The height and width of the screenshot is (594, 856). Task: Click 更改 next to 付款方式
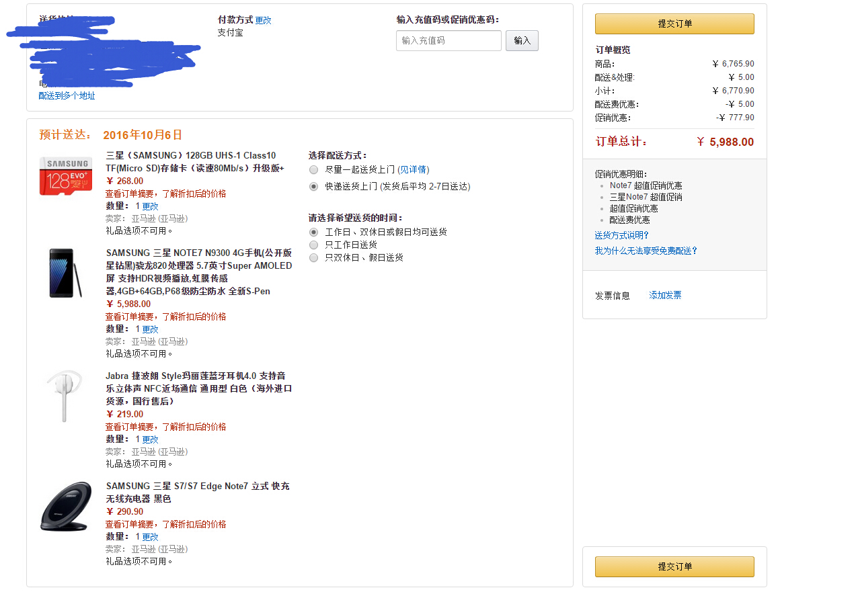tap(263, 21)
